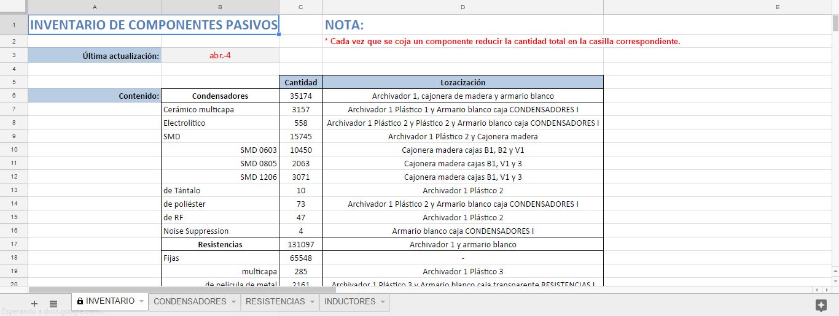Select the NOTA: heading cell
Viewport: 839px width, 316px height.
pyautogui.click(x=462, y=25)
